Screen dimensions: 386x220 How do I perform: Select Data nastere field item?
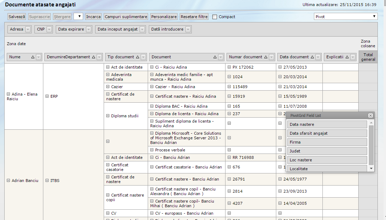pos(327,124)
